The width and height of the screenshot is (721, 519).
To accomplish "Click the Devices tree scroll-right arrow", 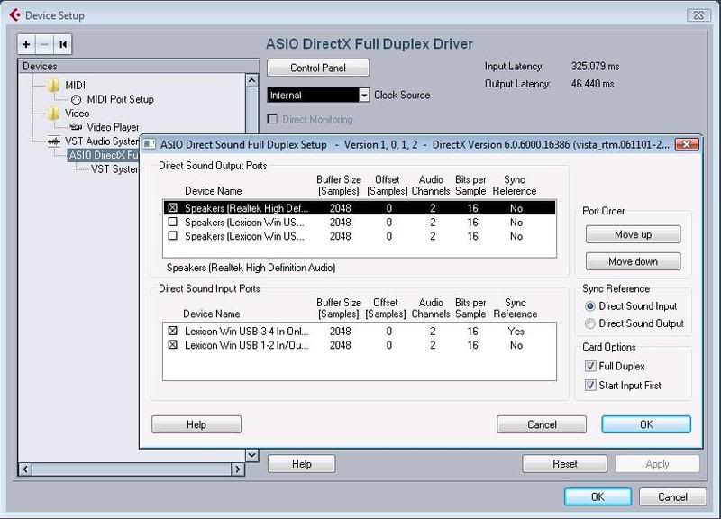I will point(239,469).
